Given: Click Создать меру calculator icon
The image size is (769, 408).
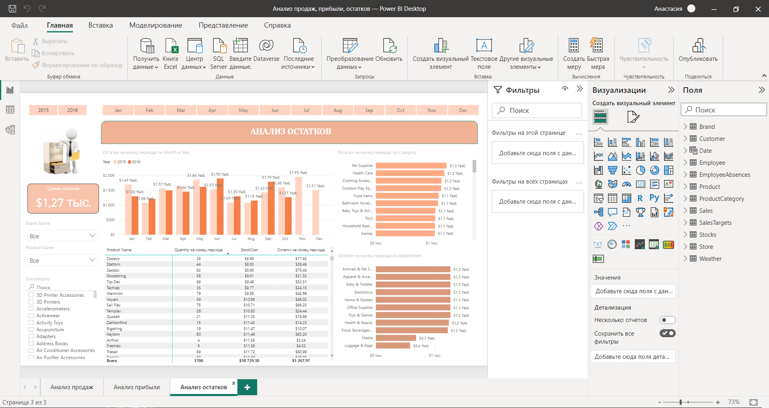Looking at the screenshot, I should coord(574,46).
